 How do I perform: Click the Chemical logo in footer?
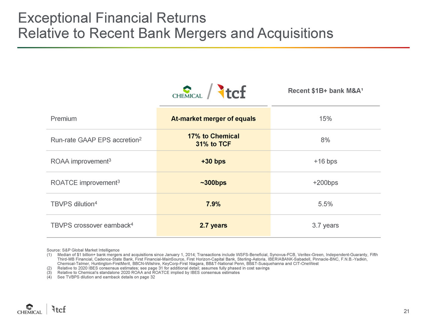click(x=30, y=309)
